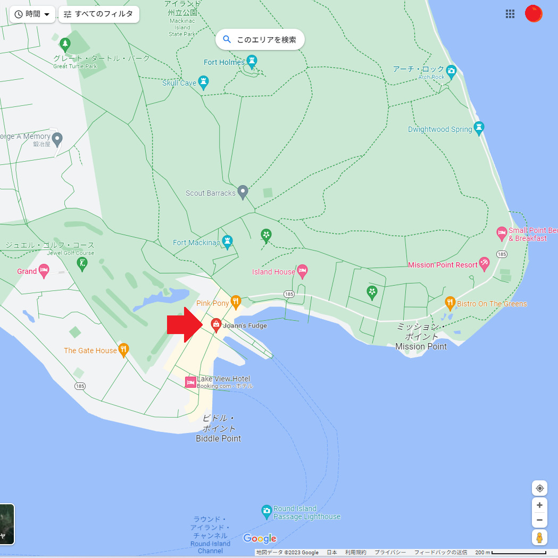
Task: Select the Dwightwood Spring landmark pin
Action: tap(479, 129)
